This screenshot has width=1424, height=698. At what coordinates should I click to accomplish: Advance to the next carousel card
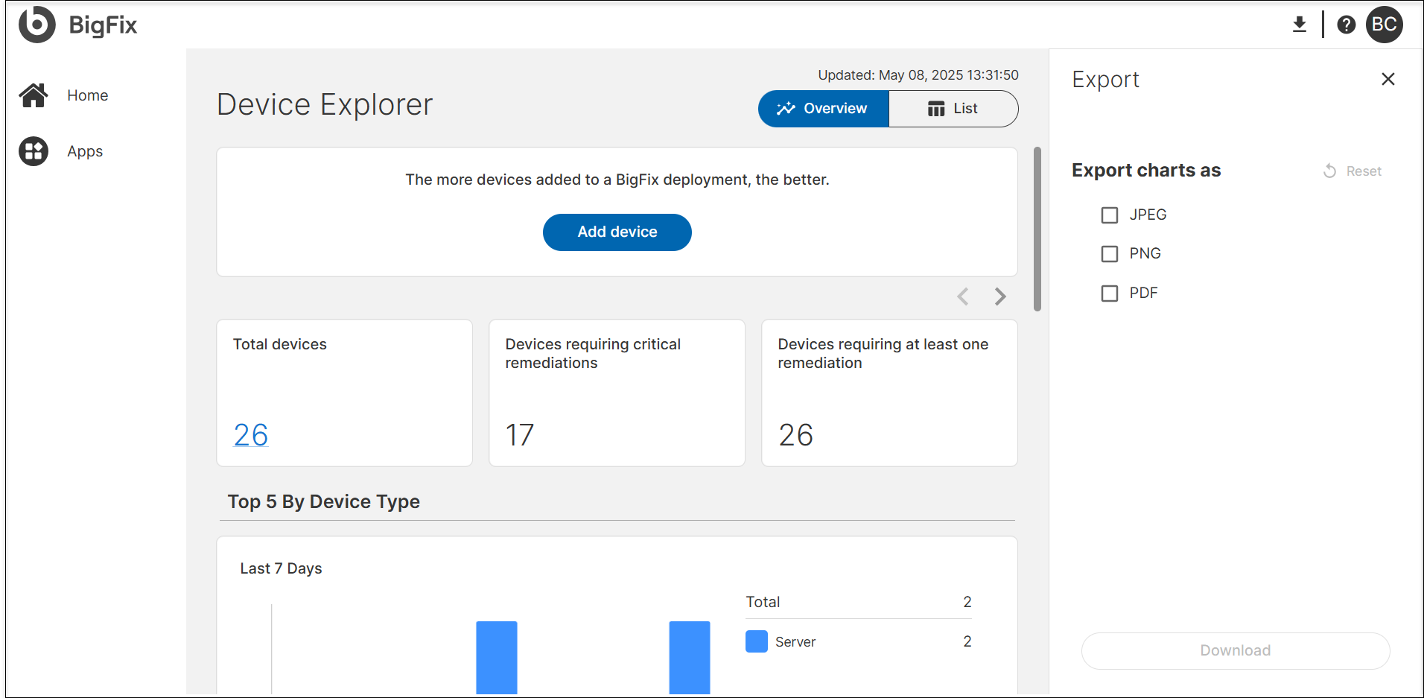point(1000,296)
